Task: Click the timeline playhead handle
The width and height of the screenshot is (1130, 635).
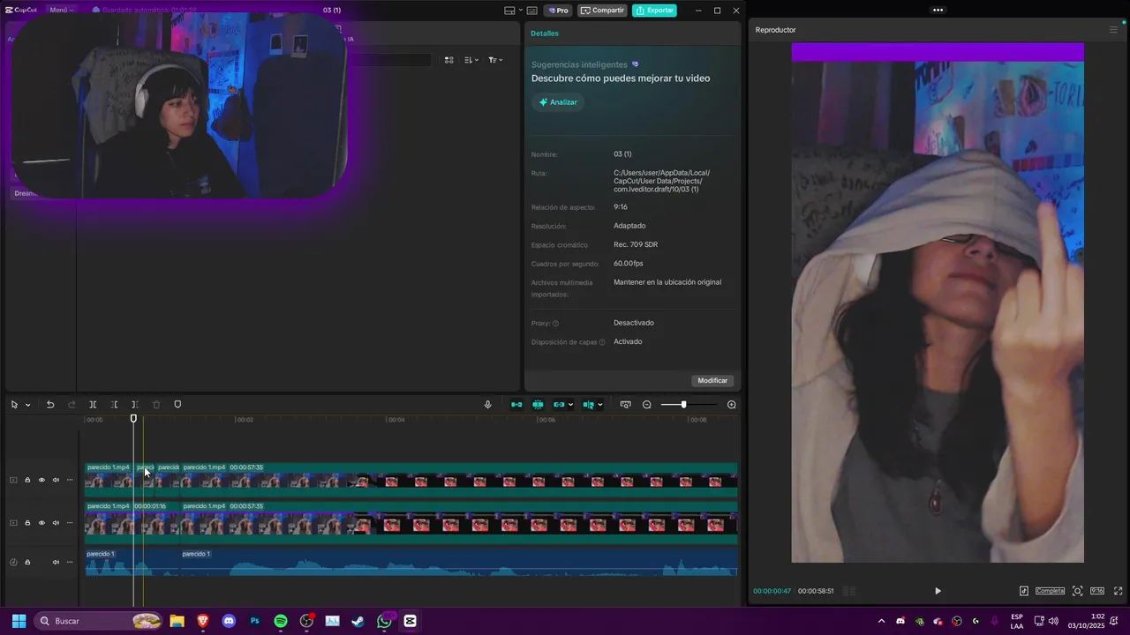Action: click(x=134, y=419)
